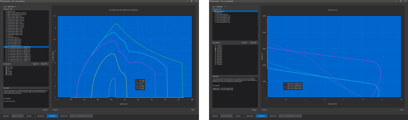This screenshot has height=120, width=408.
Task: Toggle the Ps=0 series checkbox
Action: click(6, 70)
